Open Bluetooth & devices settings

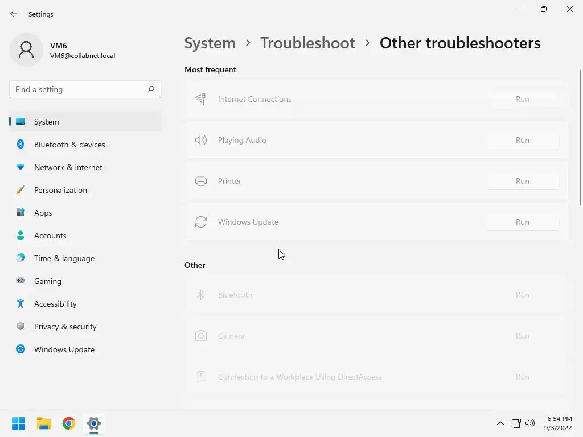[x=85, y=144]
